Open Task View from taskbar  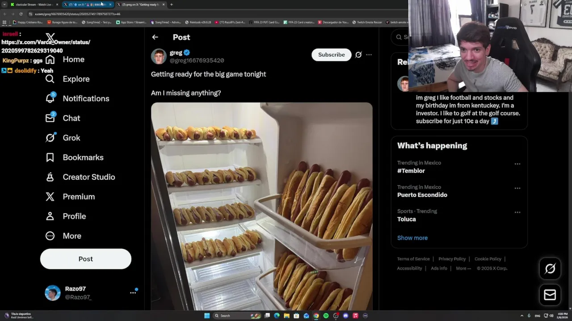[267, 316]
